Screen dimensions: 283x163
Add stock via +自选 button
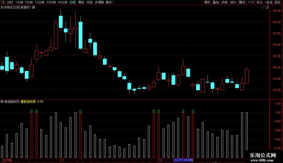coord(268,2)
